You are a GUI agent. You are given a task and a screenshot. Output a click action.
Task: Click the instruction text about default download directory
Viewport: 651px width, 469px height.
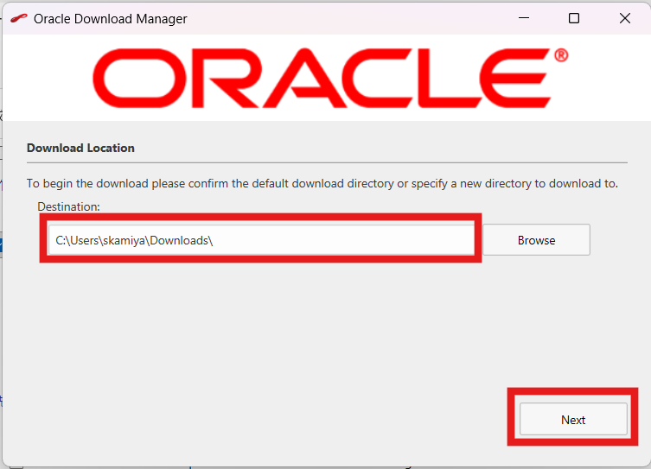pyautogui.click(x=322, y=183)
